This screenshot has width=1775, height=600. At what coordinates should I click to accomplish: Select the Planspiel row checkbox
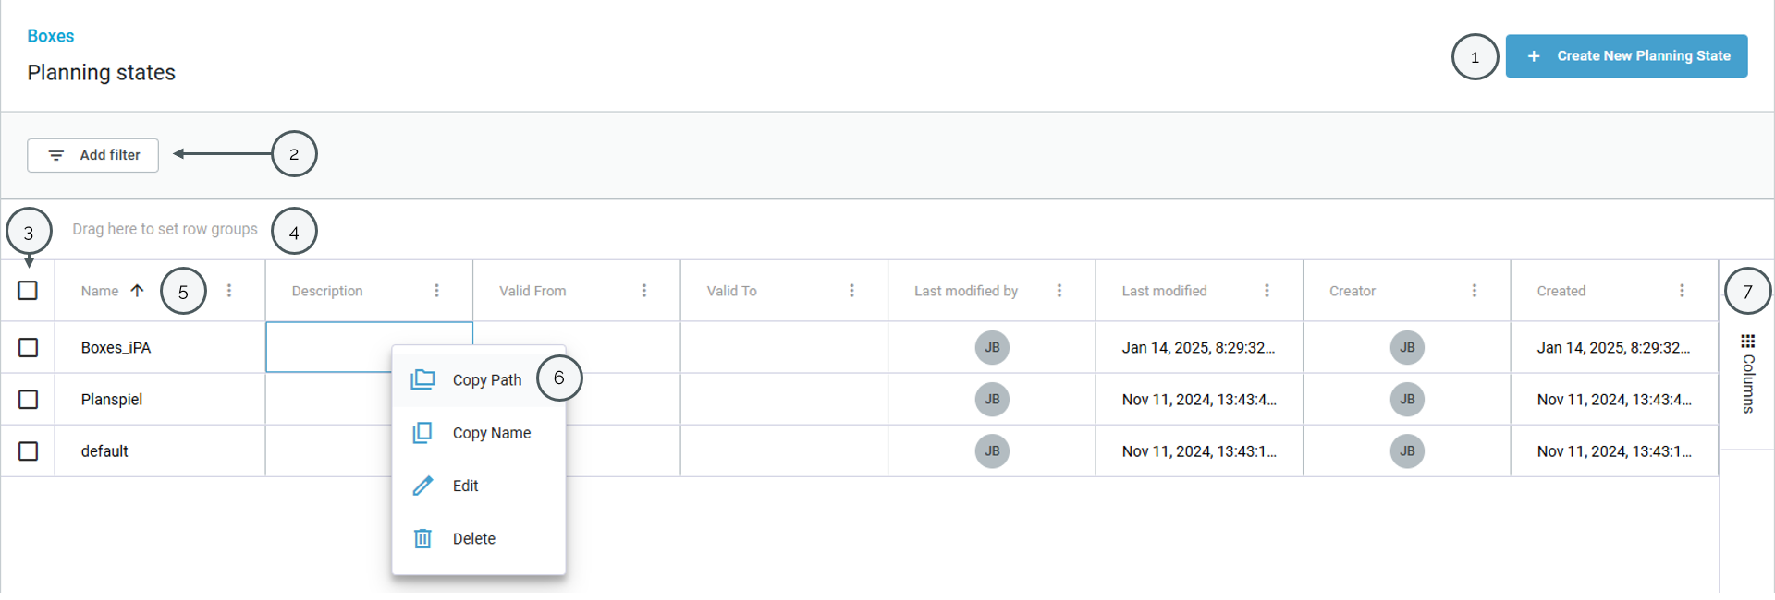pos(29,400)
